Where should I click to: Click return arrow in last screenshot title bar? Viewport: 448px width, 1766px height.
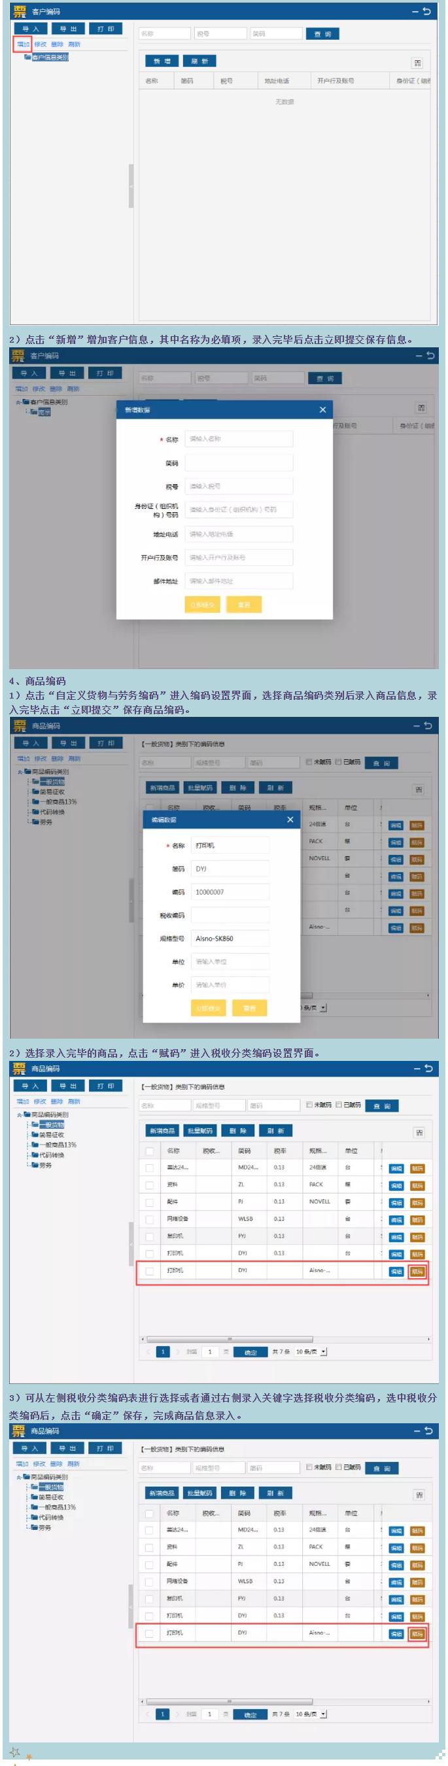click(x=428, y=1430)
